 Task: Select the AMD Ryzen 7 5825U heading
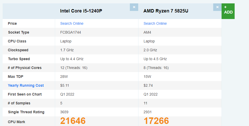click(x=166, y=11)
